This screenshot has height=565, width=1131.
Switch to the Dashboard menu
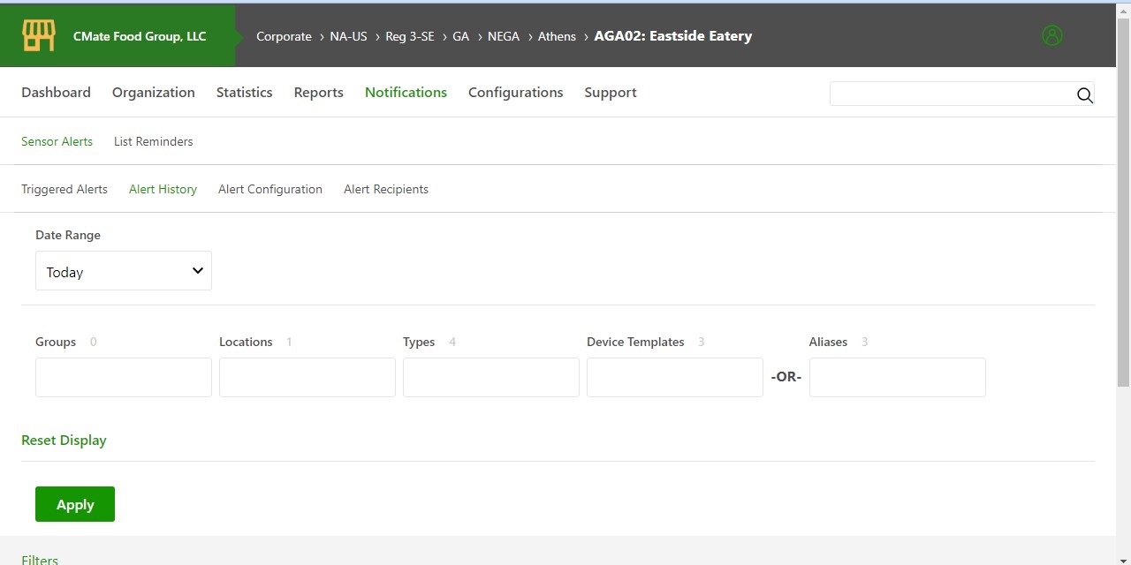tap(56, 93)
